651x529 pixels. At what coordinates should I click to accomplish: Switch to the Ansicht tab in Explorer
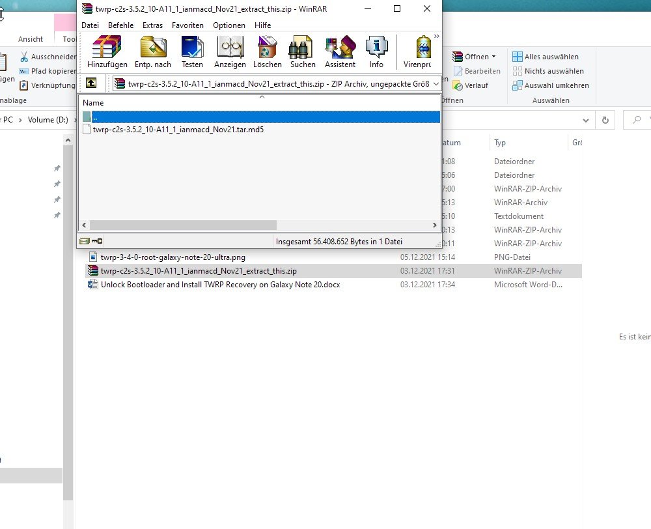pyautogui.click(x=31, y=39)
